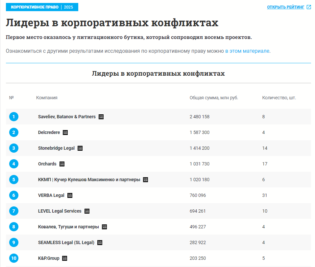Viewport: 315px width, 267px height.
Task: Open K&P.Group company name
Action: 49,258
